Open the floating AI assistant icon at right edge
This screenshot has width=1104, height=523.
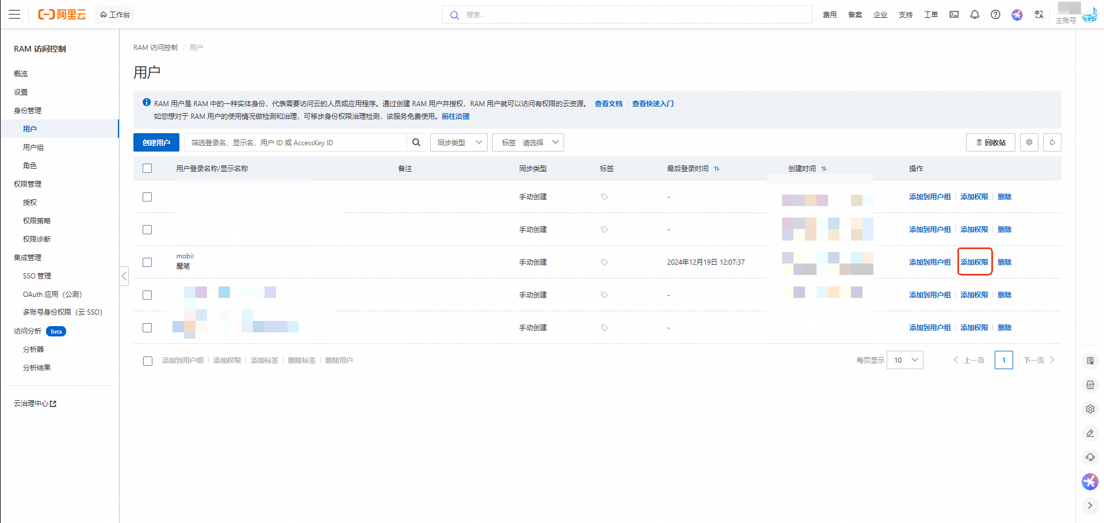point(1090,481)
